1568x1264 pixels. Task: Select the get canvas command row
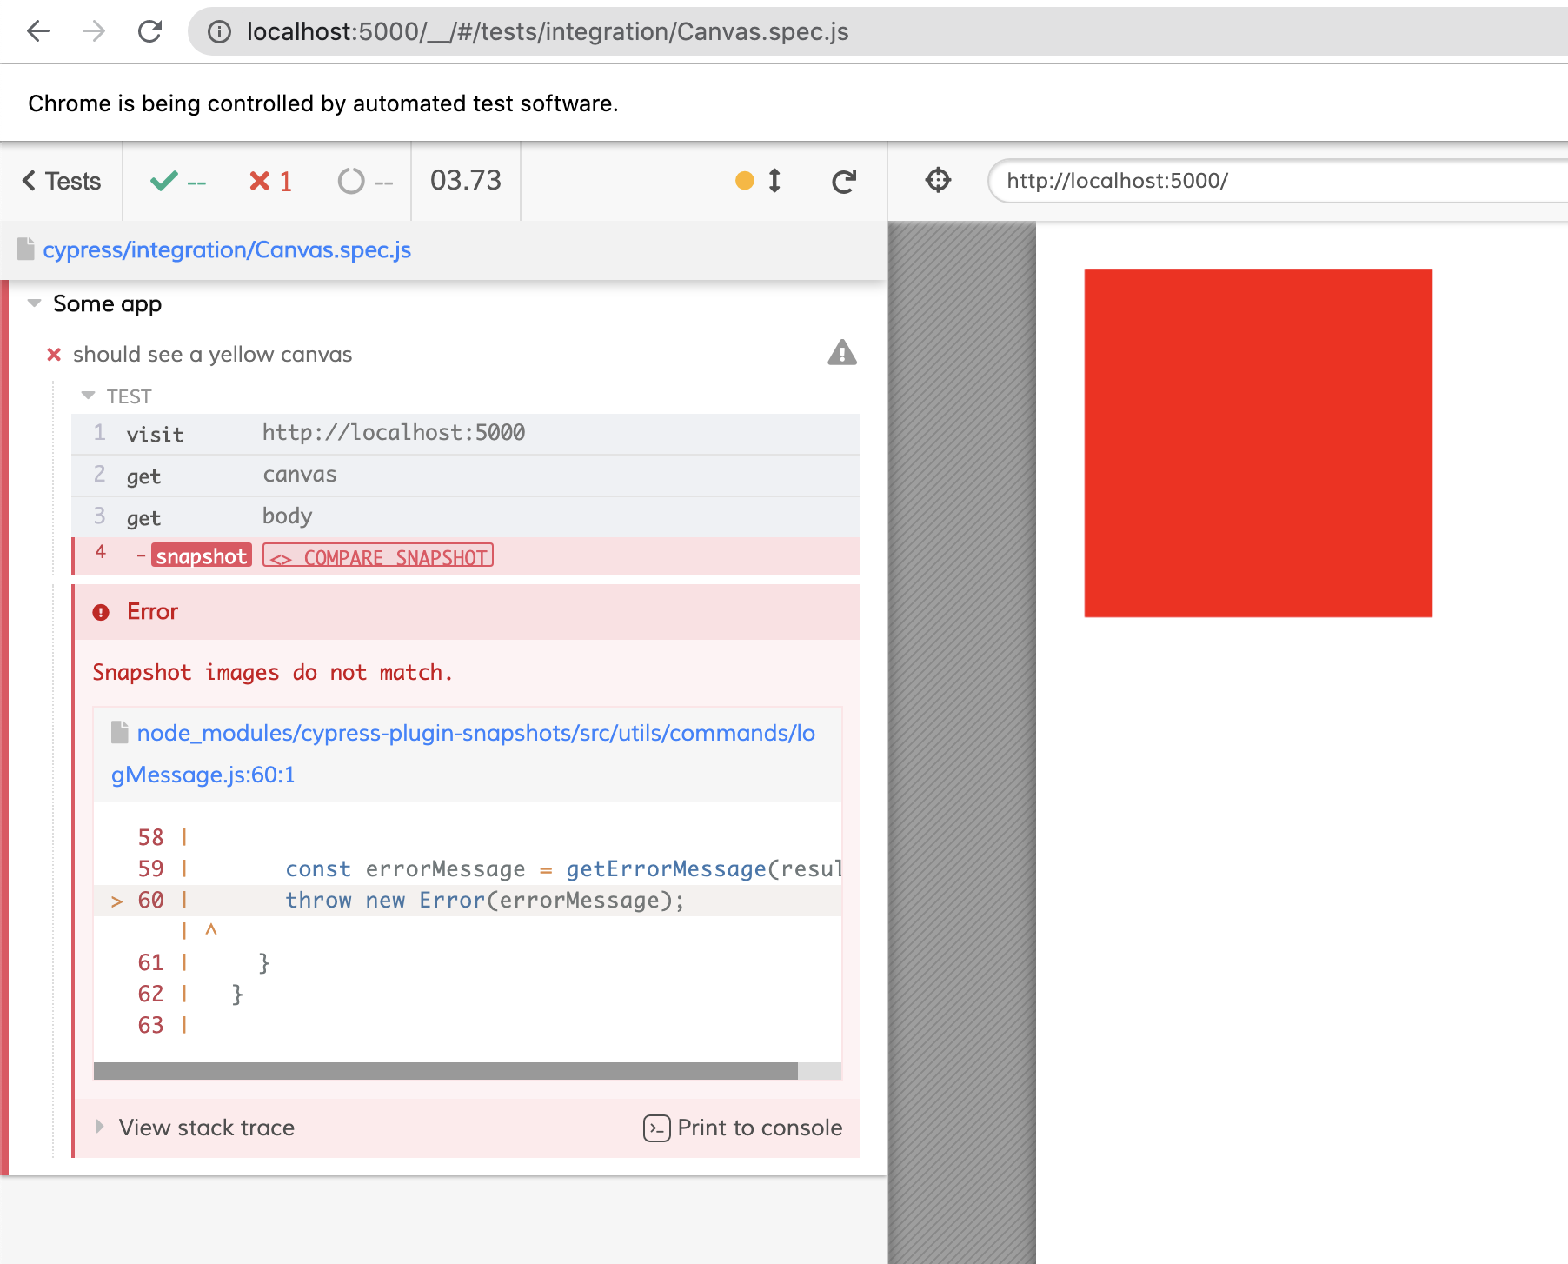466,475
